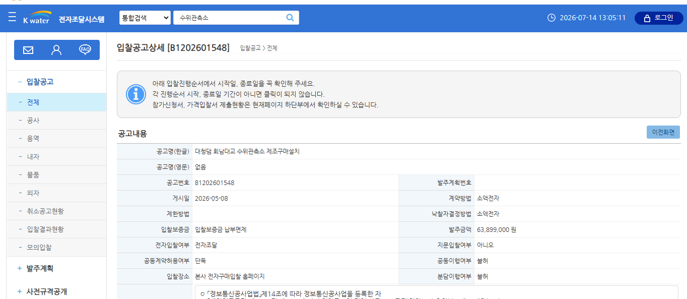Open 모의입찰 in the sidebar
The width and height of the screenshot is (687, 299).
pyautogui.click(x=56, y=248)
